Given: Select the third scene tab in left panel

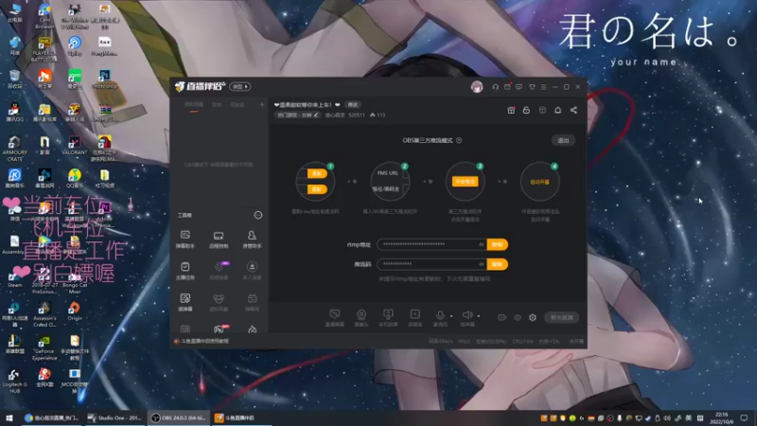Looking at the screenshot, I should pos(238,105).
